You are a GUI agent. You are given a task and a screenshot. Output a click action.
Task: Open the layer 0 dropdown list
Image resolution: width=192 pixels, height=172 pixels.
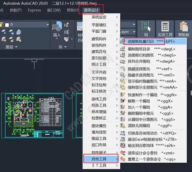point(47,25)
